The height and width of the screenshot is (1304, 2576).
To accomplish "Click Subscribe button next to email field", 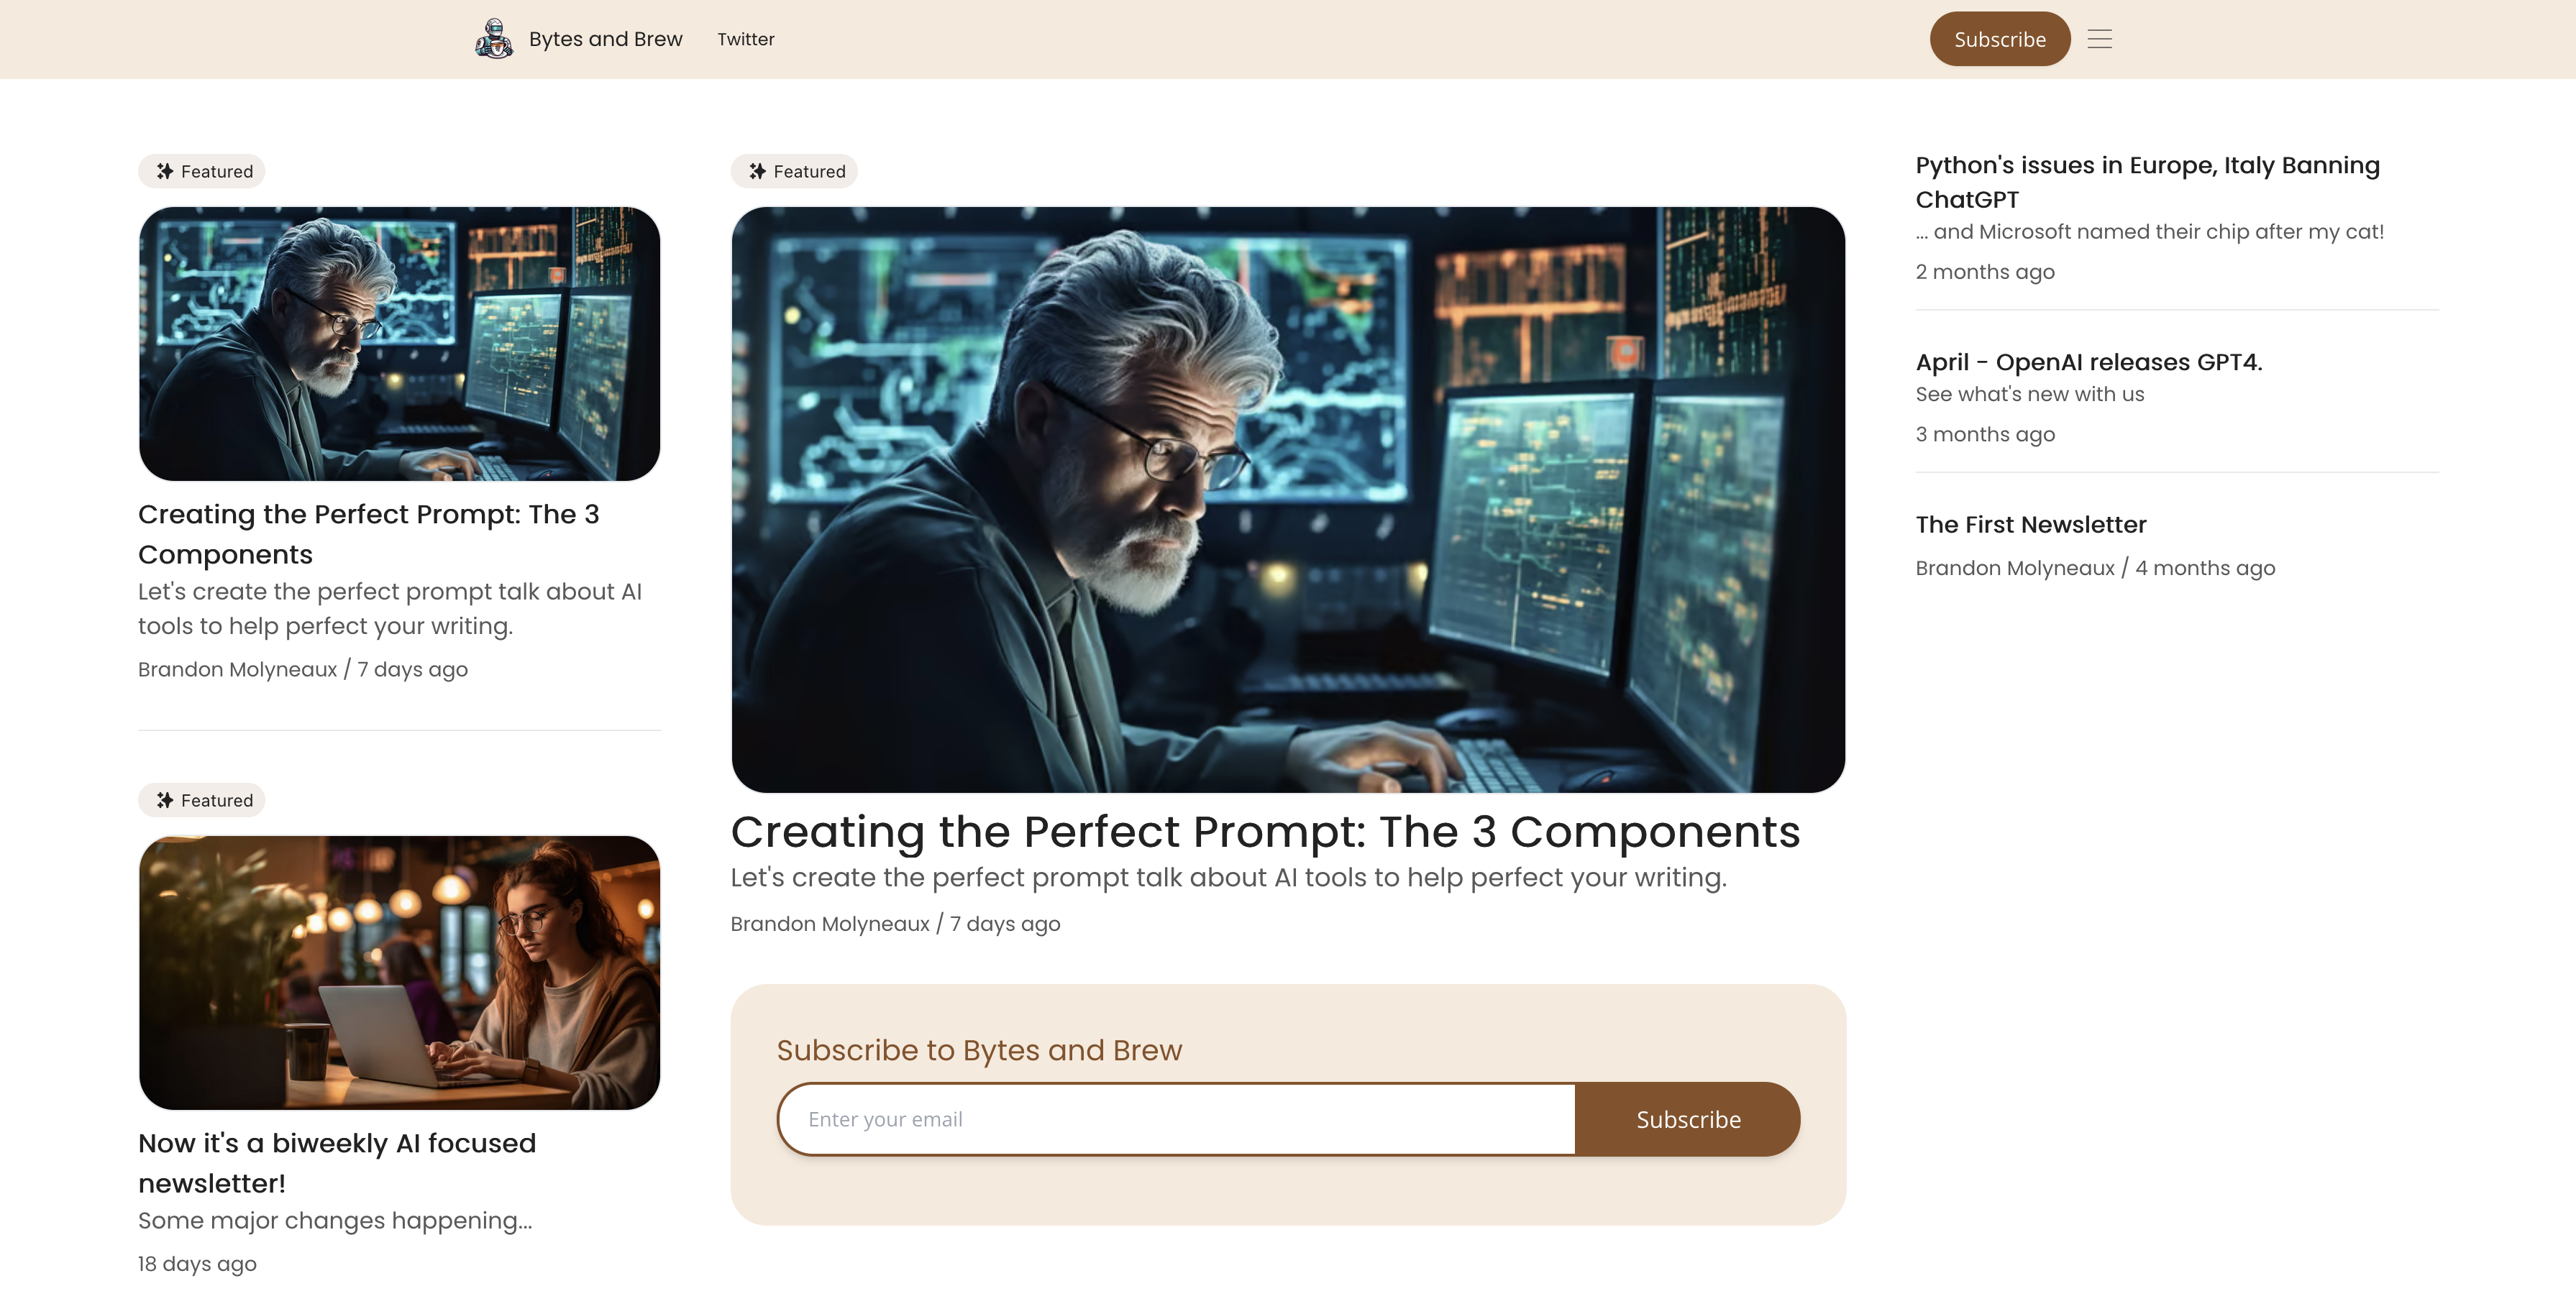I will click(1688, 1119).
